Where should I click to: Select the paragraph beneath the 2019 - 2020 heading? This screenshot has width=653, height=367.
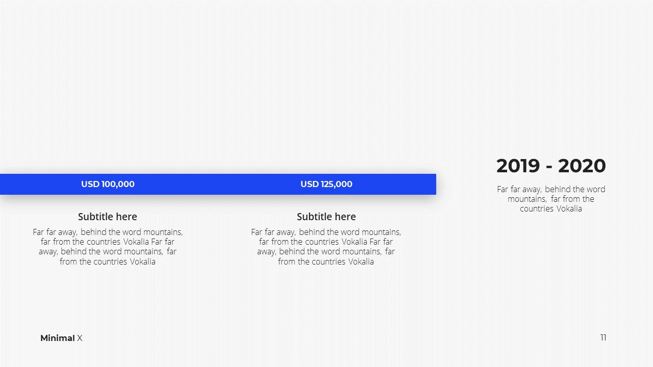pos(551,199)
